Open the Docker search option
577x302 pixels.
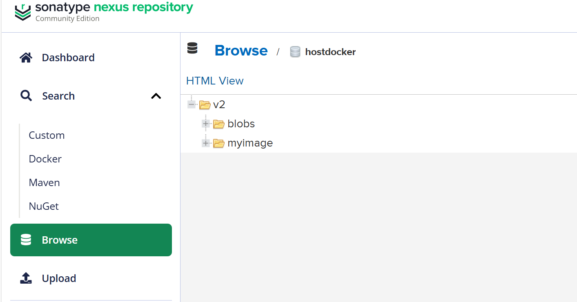pos(45,159)
